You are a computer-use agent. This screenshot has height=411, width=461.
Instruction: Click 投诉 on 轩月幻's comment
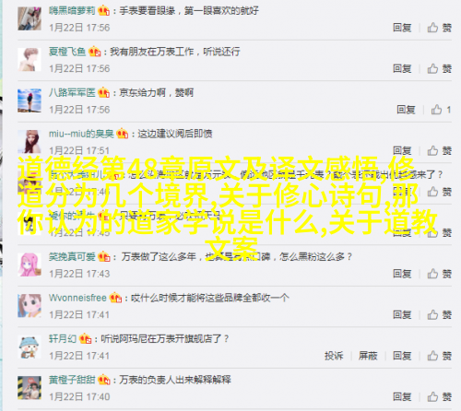coord(334,356)
